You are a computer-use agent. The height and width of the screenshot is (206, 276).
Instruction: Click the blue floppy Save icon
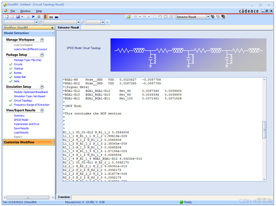point(18,17)
